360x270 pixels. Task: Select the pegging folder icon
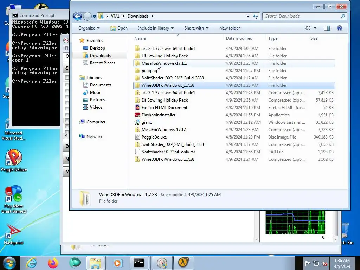pos(137,70)
